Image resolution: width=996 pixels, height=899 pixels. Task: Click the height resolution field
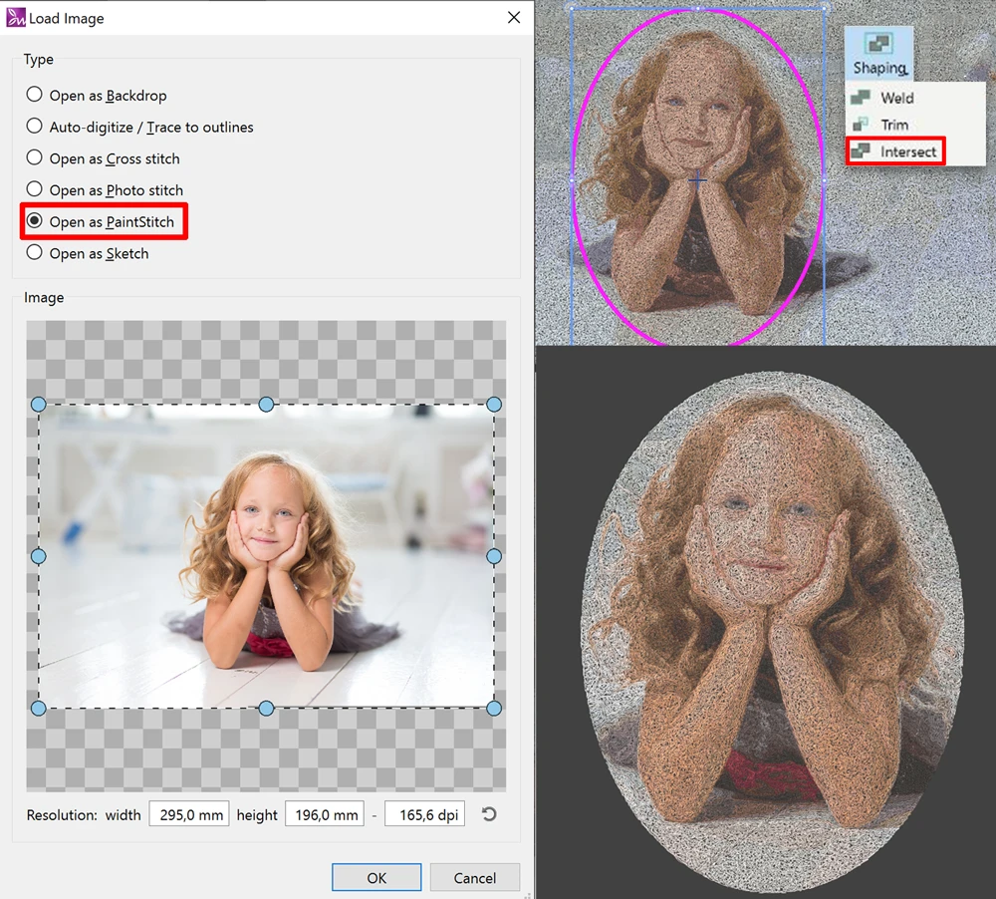point(325,814)
